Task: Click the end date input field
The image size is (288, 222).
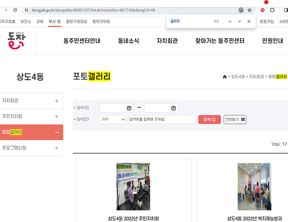Action: coord(161,108)
